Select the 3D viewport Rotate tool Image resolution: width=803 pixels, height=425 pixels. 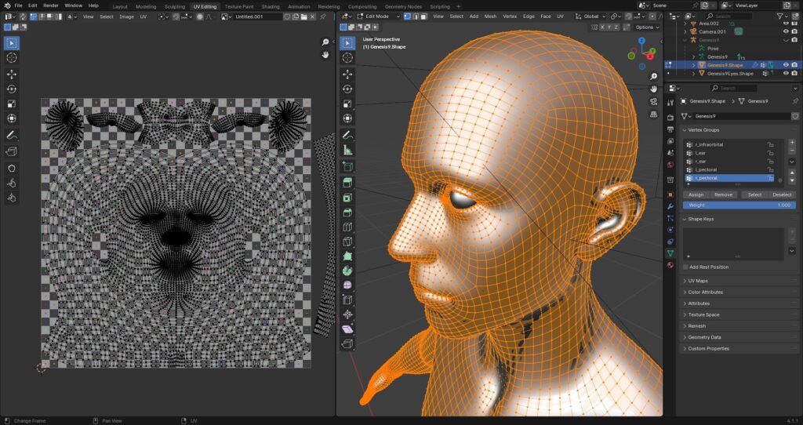(x=347, y=89)
